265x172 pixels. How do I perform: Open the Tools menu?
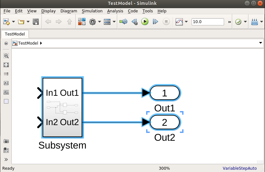pos(147,11)
